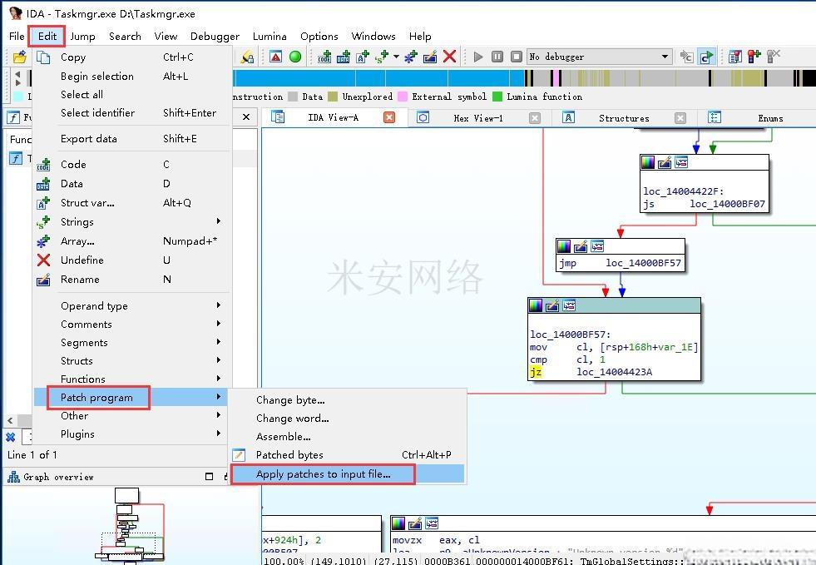Close the IDA View-A tab
The width and height of the screenshot is (816, 565).
(388, 117)
